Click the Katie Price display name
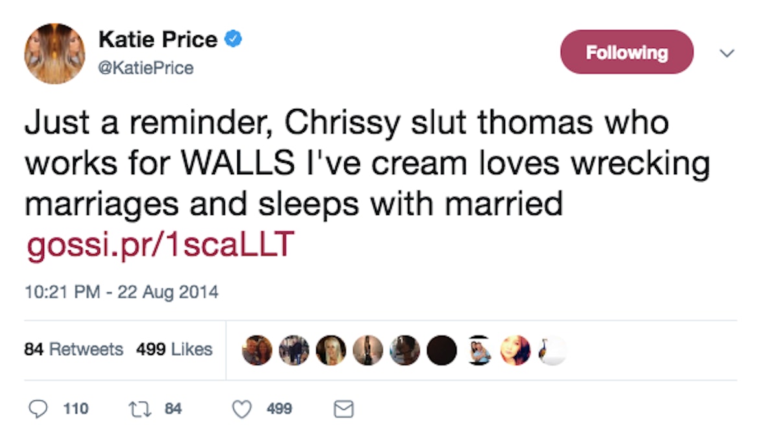 [158, 40]
